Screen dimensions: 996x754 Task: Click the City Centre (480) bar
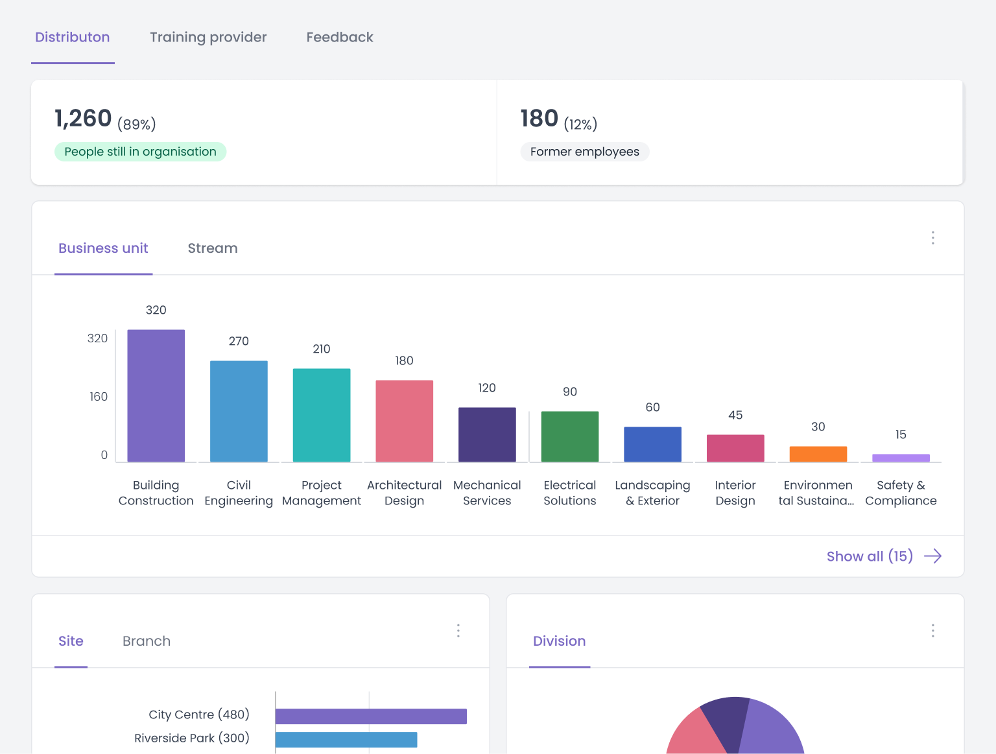pyautogui.click(x=371, y=716)
